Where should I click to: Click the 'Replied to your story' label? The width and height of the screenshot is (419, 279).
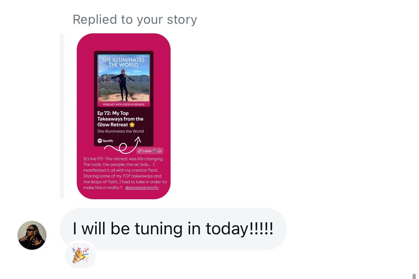pyautogui.click(x=135, y=19)
